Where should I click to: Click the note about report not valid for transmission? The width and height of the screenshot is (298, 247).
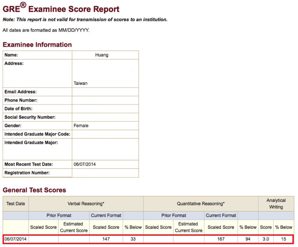point(85,19)
